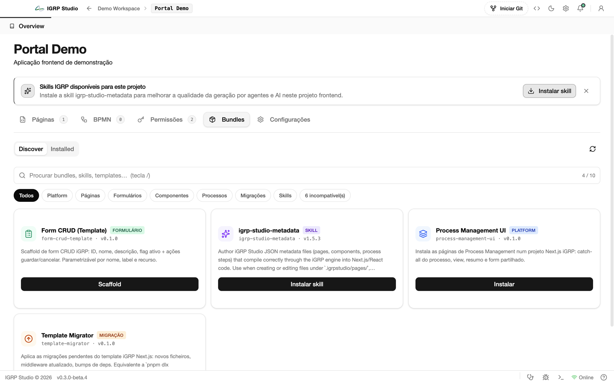Filter bundles by Formulários

(127, 195)
